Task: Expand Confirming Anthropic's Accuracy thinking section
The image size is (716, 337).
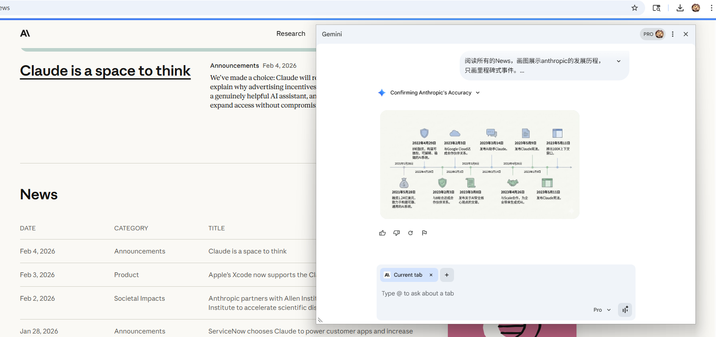Action: click(x=435, y=93)
